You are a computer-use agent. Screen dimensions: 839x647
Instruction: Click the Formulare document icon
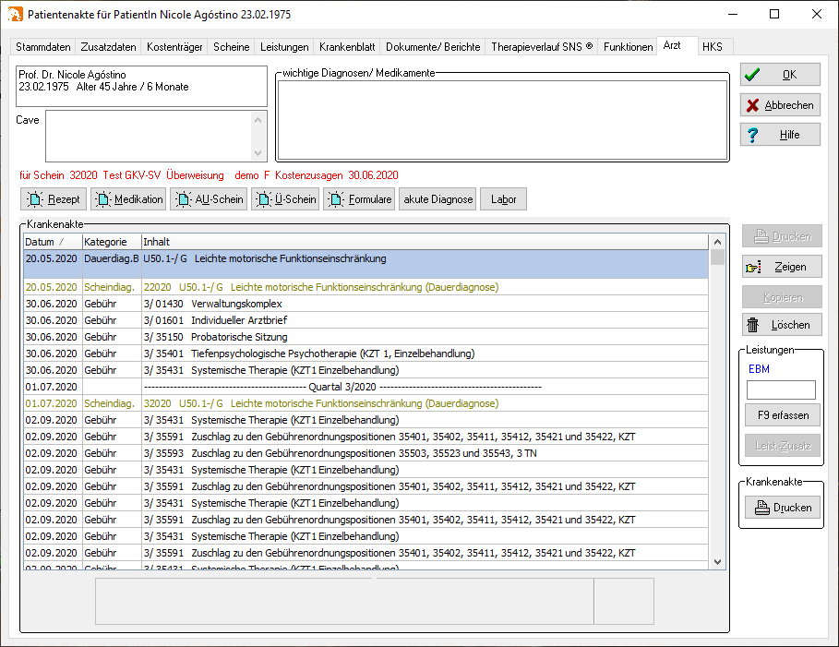coord(336,199)
